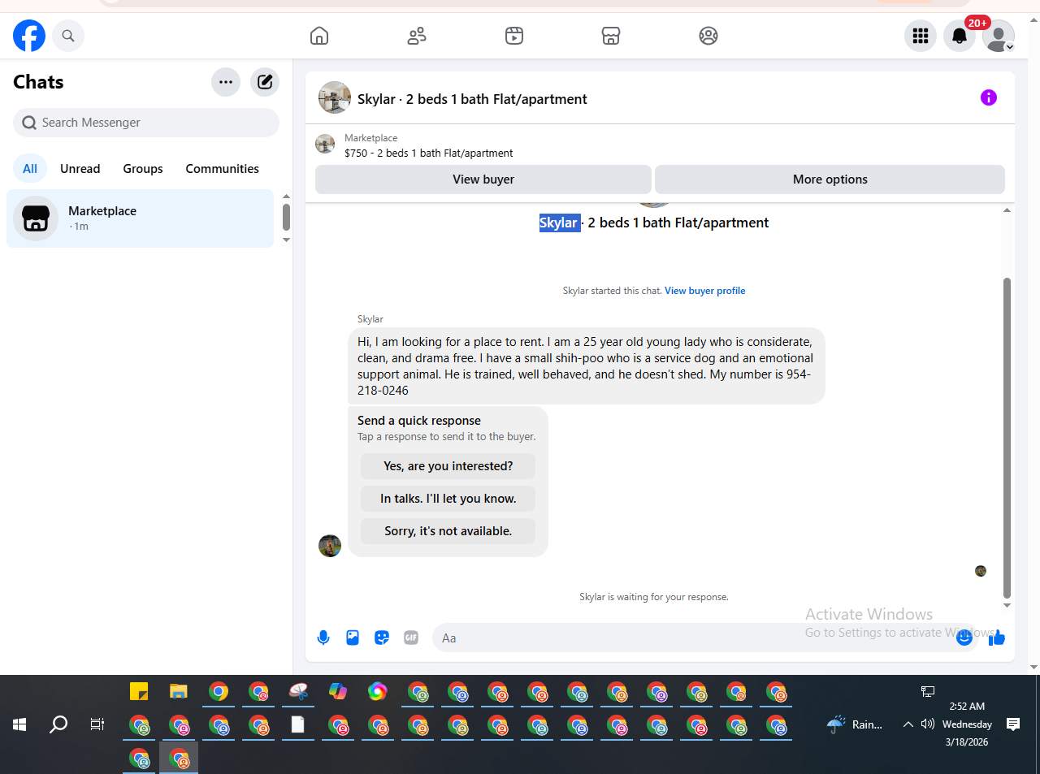
Task: Open the account profile menu avatar
Action: pos(999,36)
